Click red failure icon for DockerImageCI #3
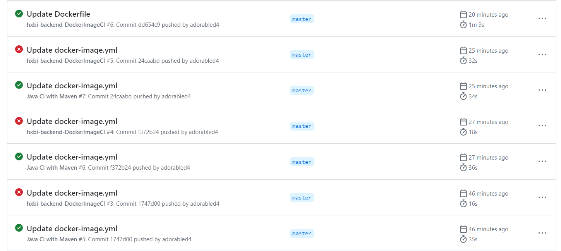The image size is (561, 251). pos(19,193)
